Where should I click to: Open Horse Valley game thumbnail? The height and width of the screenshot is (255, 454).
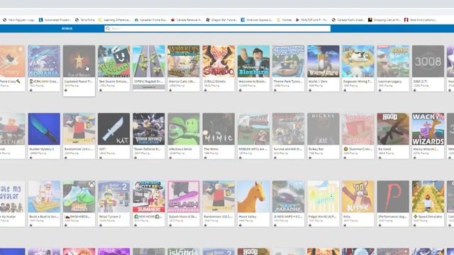tap(253, 197)
